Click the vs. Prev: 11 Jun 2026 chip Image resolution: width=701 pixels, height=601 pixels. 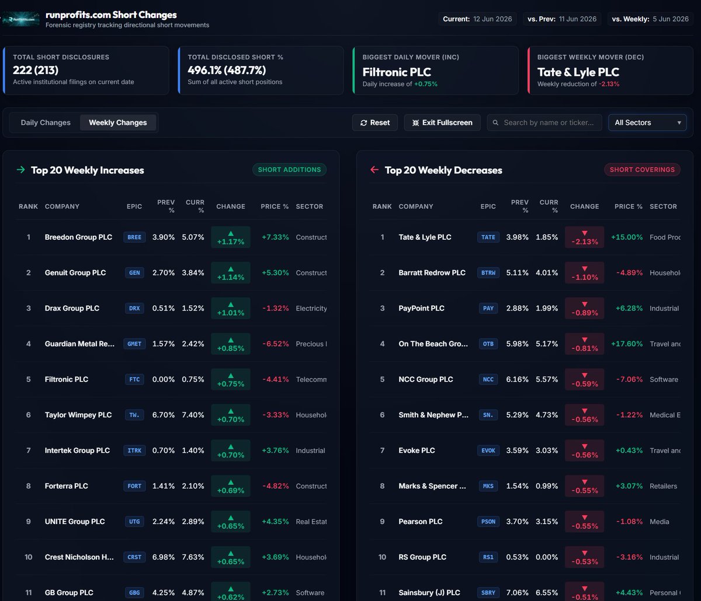coord(562,19)
